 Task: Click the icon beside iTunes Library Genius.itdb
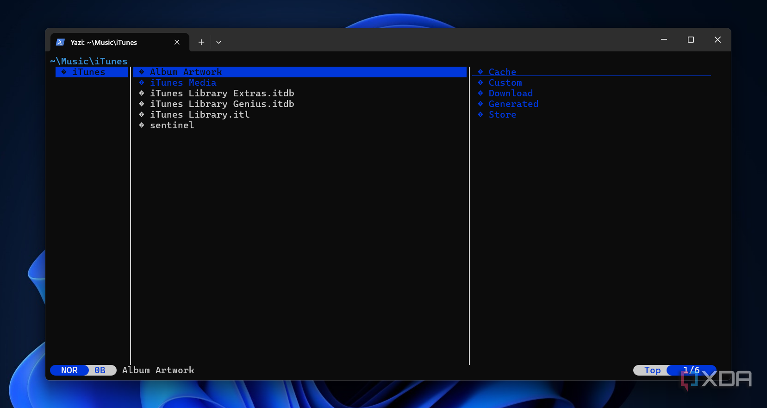click(x=142, y=104)
